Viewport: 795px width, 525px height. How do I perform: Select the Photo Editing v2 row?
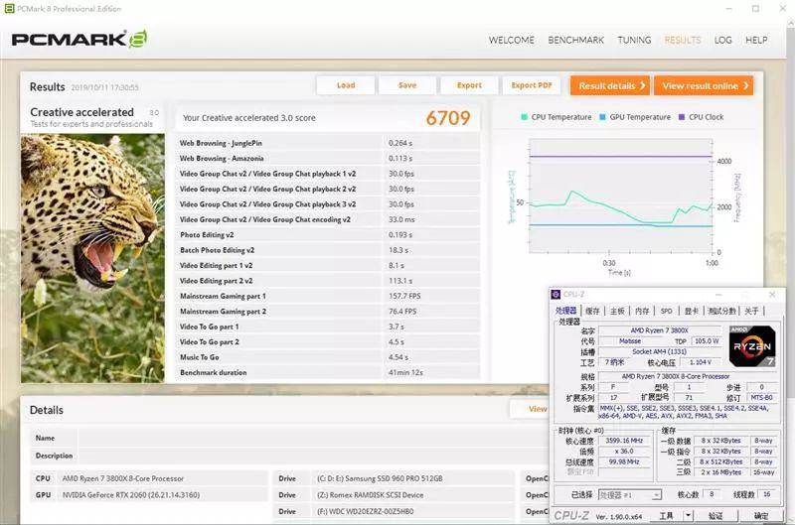(x=328, y=235)
